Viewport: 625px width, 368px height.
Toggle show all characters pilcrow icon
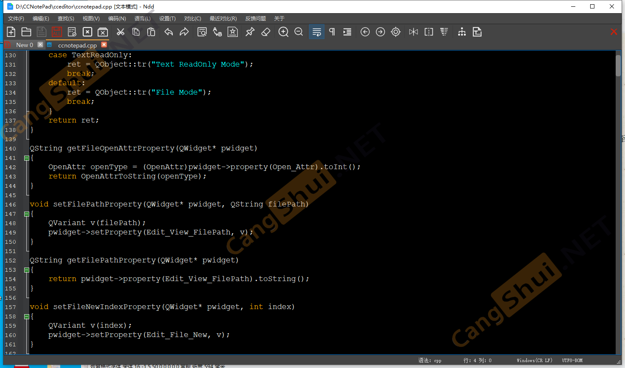[x=332, y=32]
